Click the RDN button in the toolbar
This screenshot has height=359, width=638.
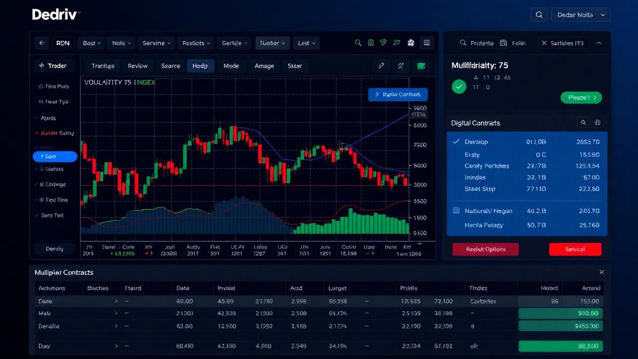(63, 43)
